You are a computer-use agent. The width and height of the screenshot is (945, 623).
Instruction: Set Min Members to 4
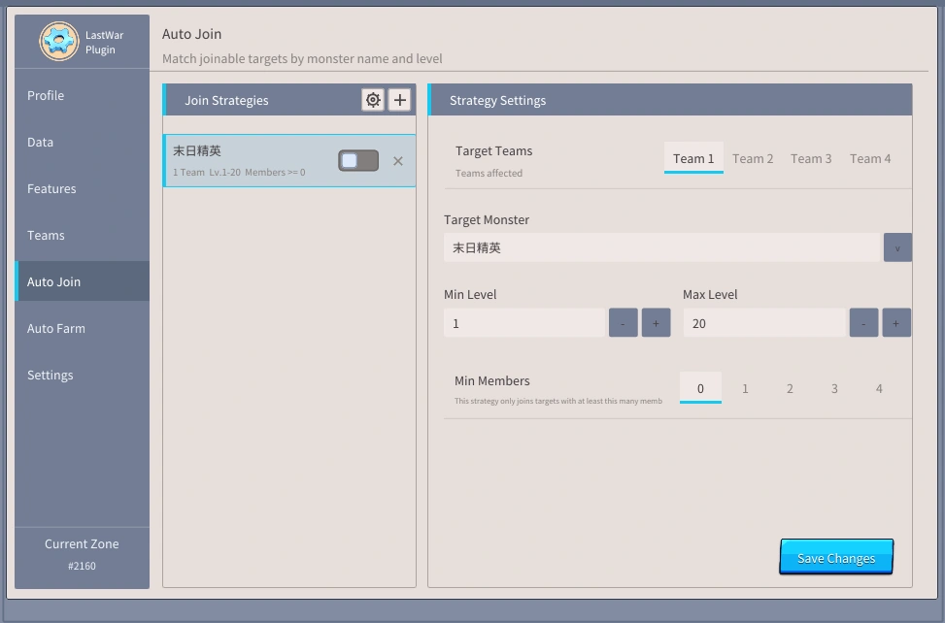click(879, 388)
